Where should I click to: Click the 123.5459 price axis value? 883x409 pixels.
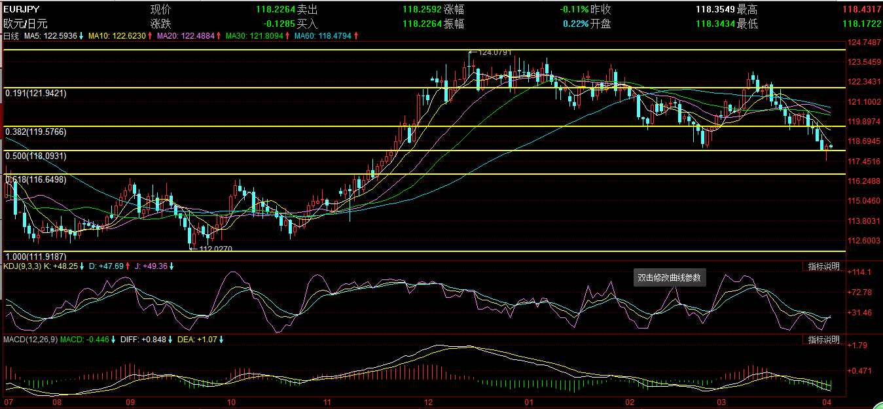[863, 62]
